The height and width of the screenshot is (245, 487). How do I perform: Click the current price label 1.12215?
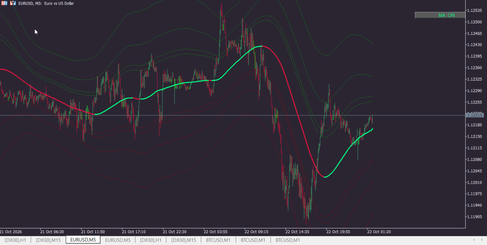[x=475, y=115]
